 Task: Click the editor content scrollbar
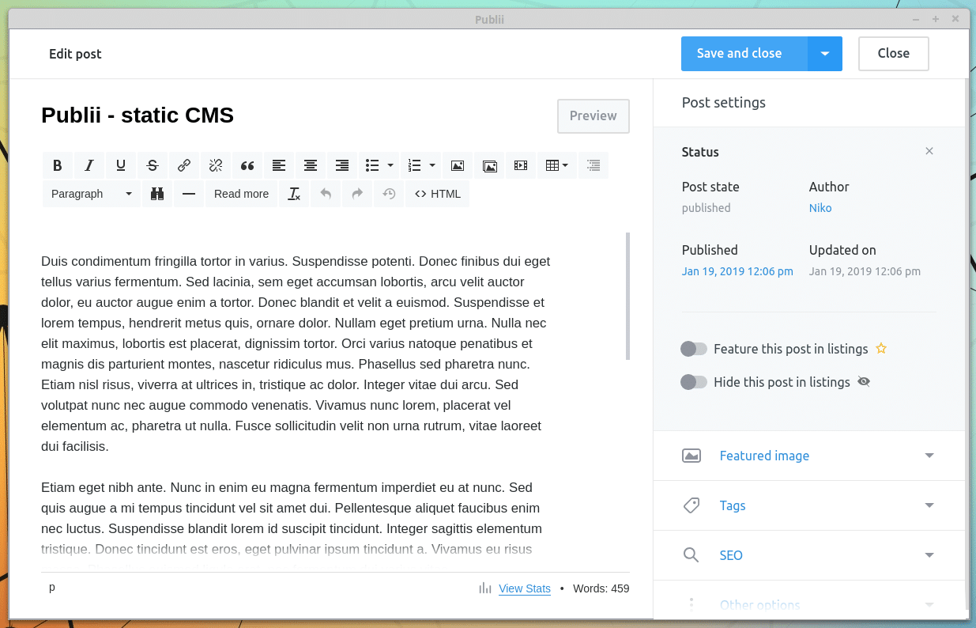click(628, 296)
